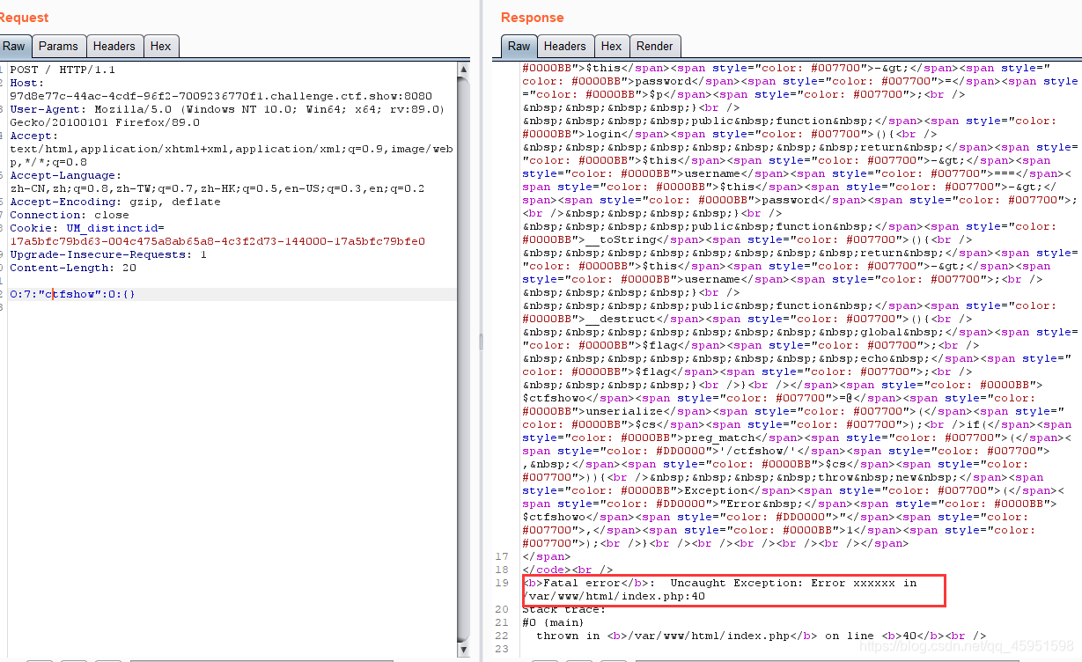Open the Response Render tab

click(655, 47)
